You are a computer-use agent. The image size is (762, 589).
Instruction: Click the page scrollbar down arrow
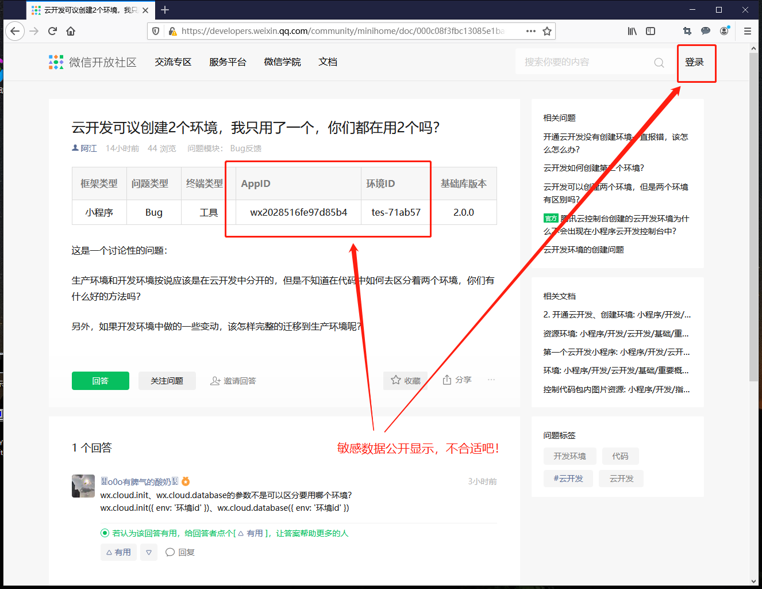tap(753, 581)
